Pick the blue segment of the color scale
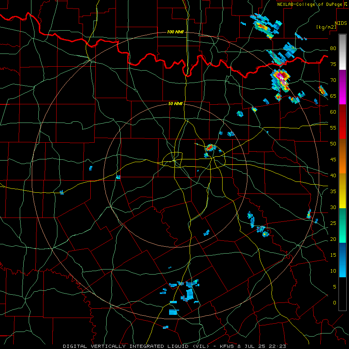Screen dimensions: 349x349 [x=342, y=260]
